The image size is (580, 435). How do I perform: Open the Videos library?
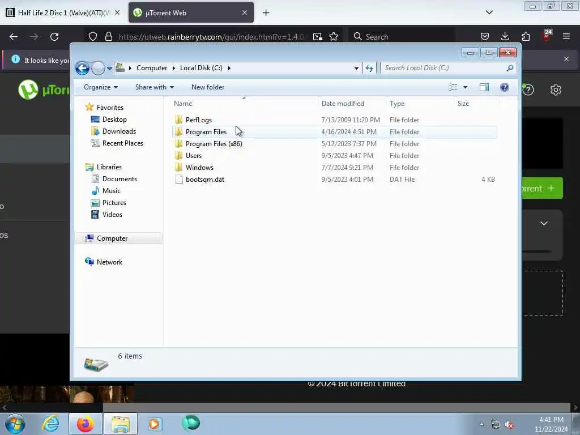pos(112,214)
